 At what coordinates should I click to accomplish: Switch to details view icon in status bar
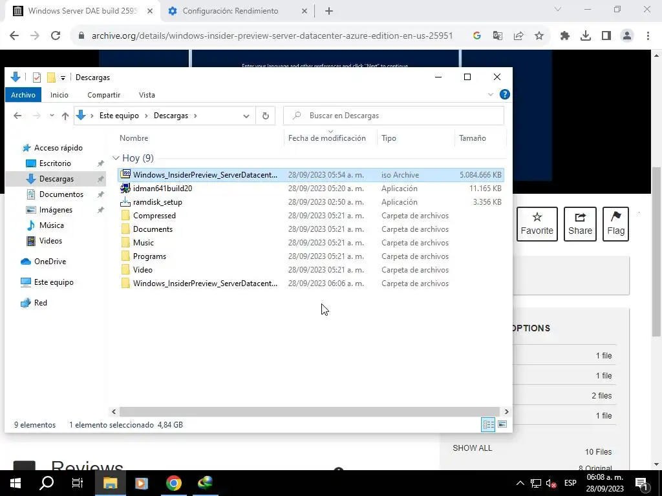489,425
